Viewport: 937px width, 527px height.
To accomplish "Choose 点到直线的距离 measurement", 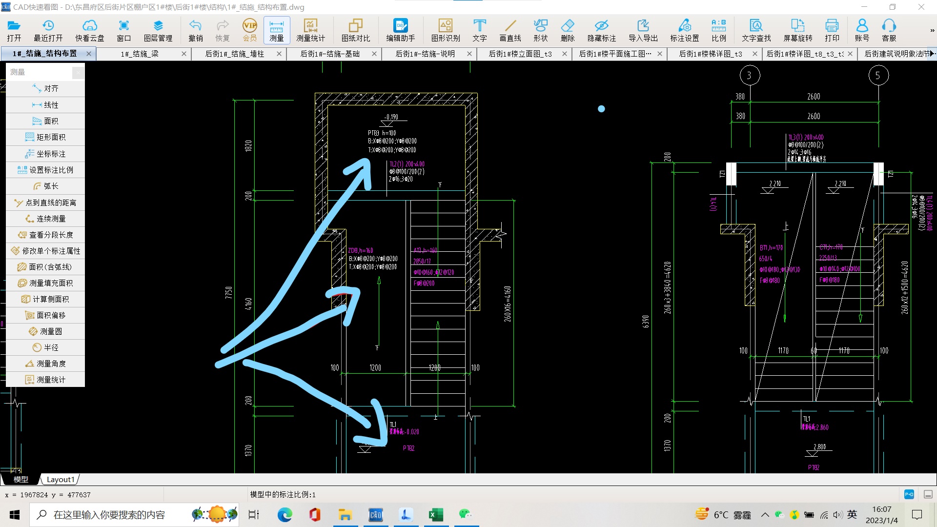I will [45, 203].
